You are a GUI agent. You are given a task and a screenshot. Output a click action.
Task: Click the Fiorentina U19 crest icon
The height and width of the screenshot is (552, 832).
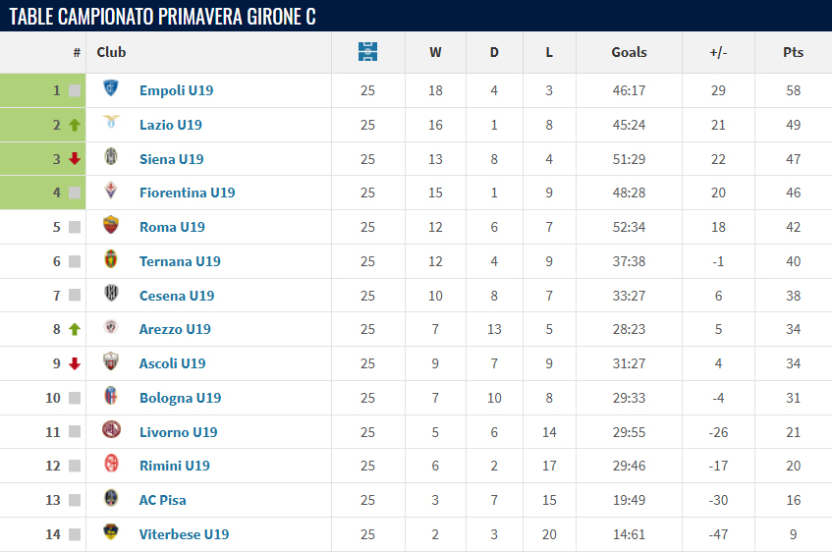[111, 191]
